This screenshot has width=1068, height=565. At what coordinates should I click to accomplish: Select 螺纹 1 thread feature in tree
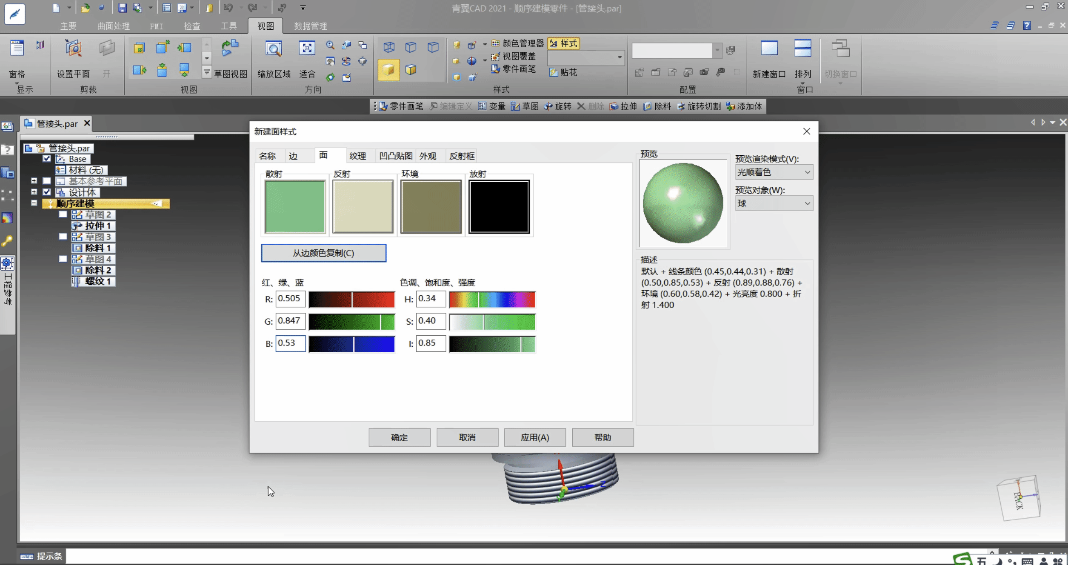pos(94,281)
